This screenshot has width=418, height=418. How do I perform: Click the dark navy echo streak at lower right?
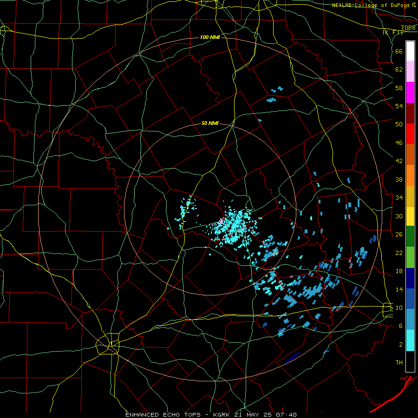[x=293, y=357]
